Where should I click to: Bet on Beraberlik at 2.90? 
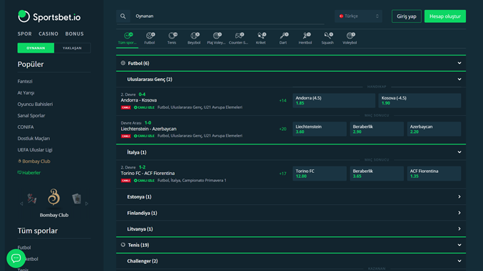click(377, 129)
